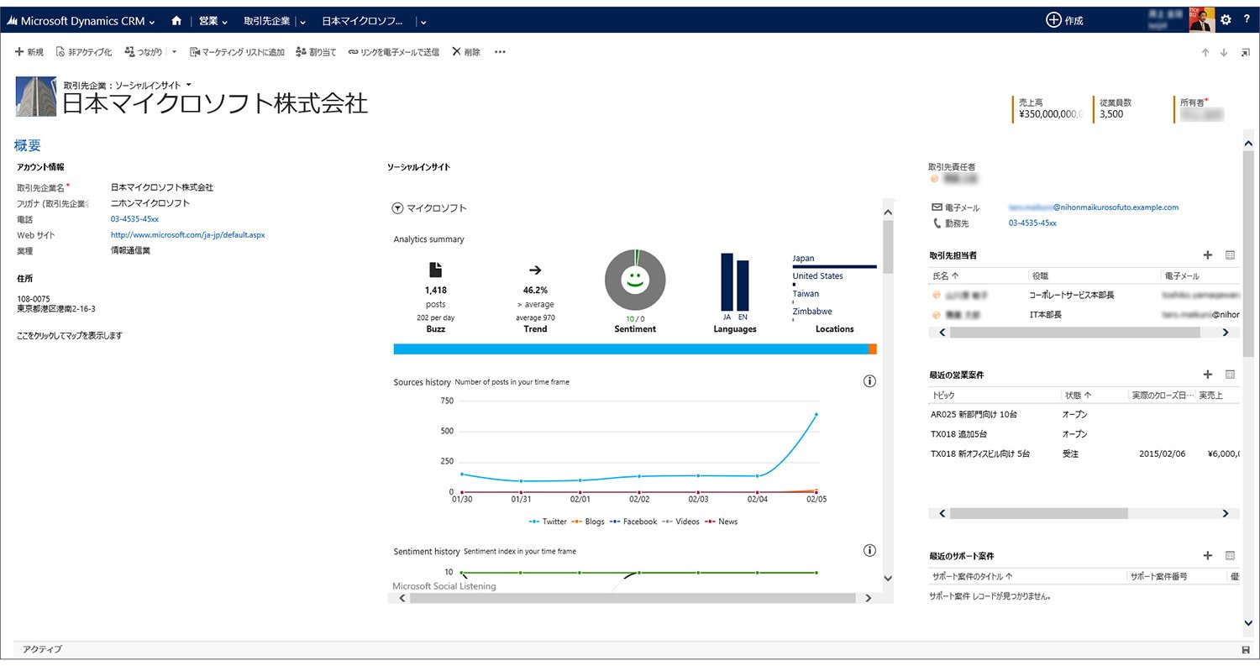Click the blue Twitter source share bar

pos(631,349)
